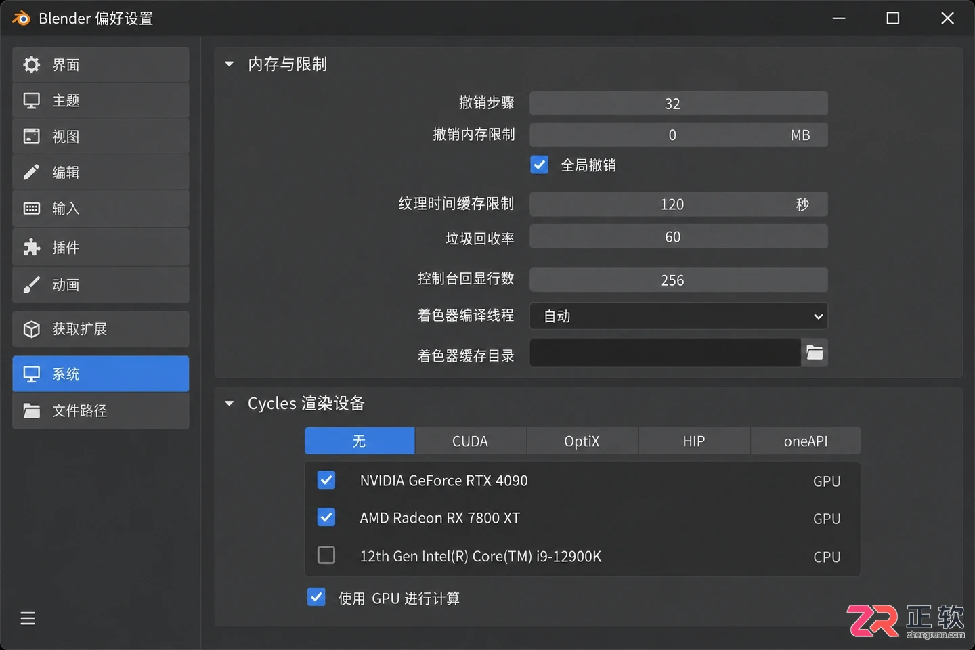Viewport: 975px width, 650px height.
Task: Open the 界面 preferences section
Action: click(x=101, y=65)
